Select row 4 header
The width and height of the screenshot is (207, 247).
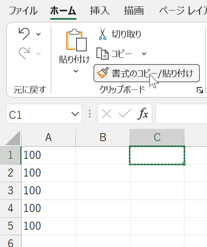pos(11,209)
